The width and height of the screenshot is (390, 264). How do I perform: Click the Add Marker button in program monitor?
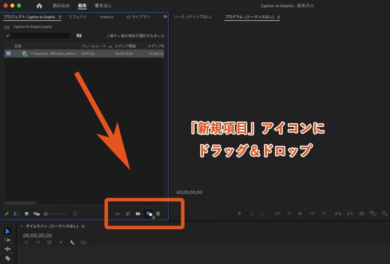239,213
